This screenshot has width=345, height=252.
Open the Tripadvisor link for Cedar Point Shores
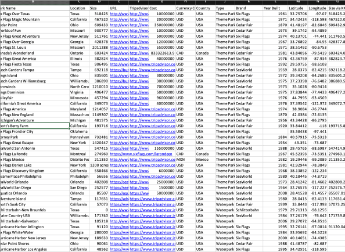153,244
